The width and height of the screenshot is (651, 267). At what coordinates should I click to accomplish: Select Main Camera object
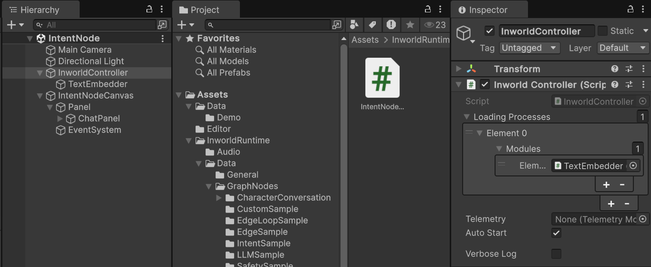(x=84, y=50)
